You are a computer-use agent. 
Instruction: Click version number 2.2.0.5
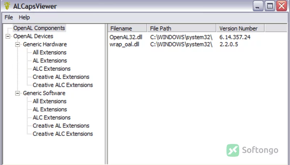229,45
